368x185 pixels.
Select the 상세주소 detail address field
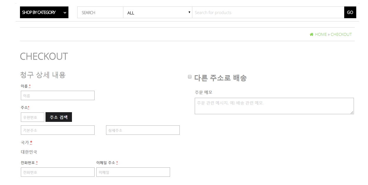[x=143, y=130]
